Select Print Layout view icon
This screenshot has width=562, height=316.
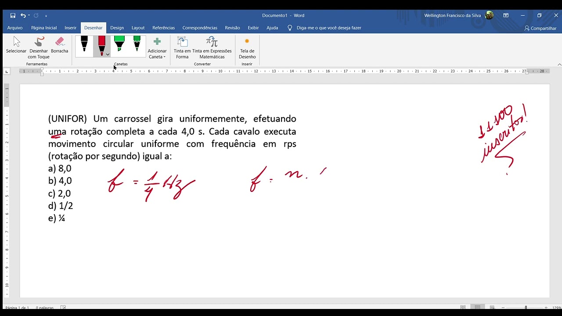coord(477,308)
